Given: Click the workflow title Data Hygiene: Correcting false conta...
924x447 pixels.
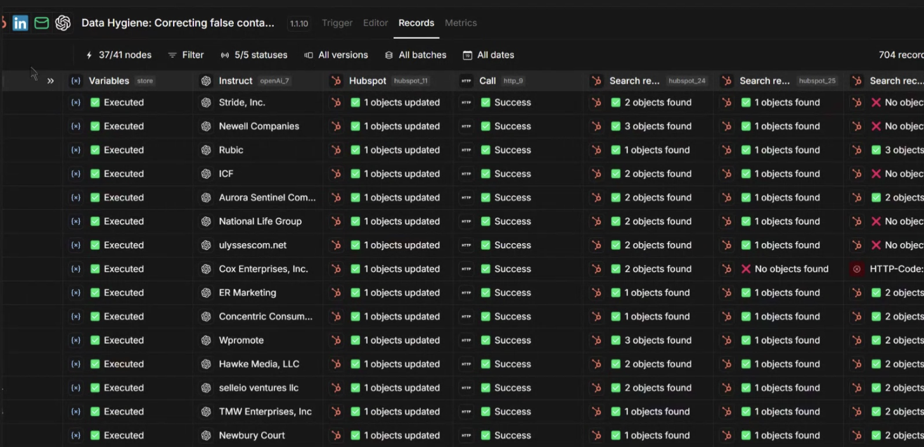Looking at the screenshot, I should coord(177,23).
